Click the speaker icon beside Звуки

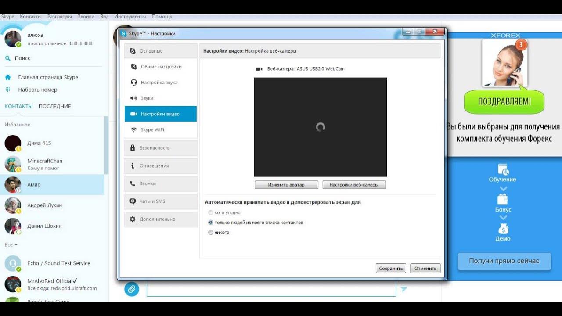click(x=134, y=98)
